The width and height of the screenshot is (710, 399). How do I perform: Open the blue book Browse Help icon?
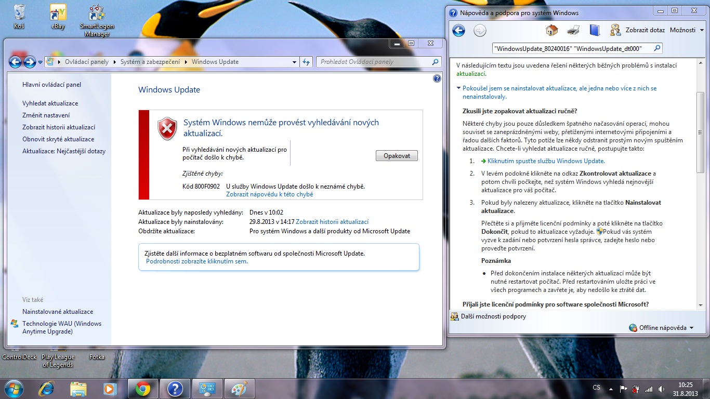pos(595,30)
